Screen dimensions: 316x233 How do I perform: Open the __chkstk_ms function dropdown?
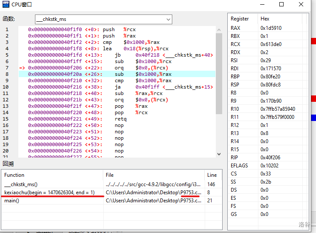(168, 19)
